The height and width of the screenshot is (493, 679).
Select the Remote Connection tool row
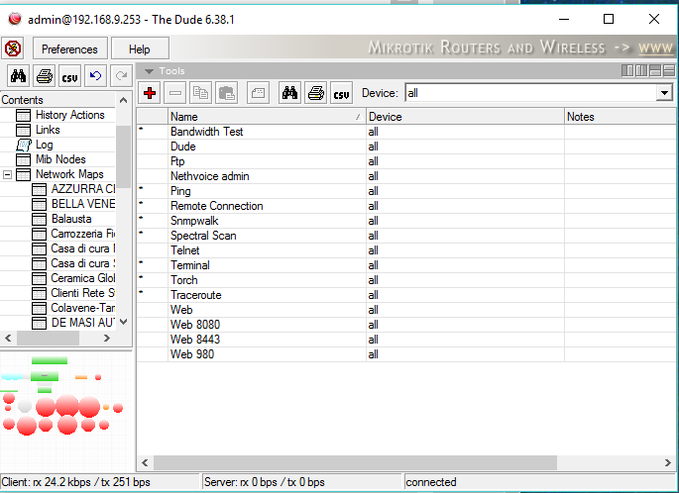coord(406,206)
